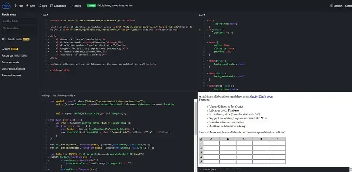Click column header B in spreadsheet
The image size is (352, 172).
(228, 139)
